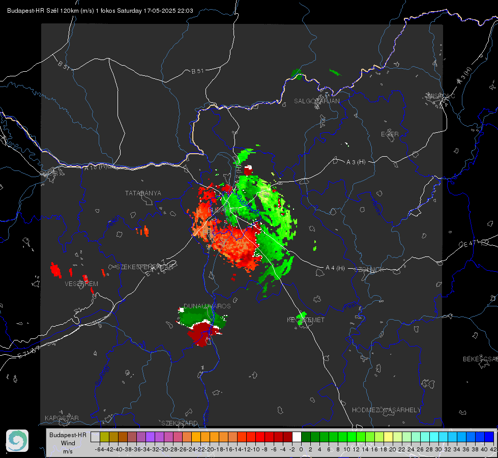498x458 pixels.
Task: Click the SZÉKESFEHÉRVÁR city label
Action: click(144, 267)
